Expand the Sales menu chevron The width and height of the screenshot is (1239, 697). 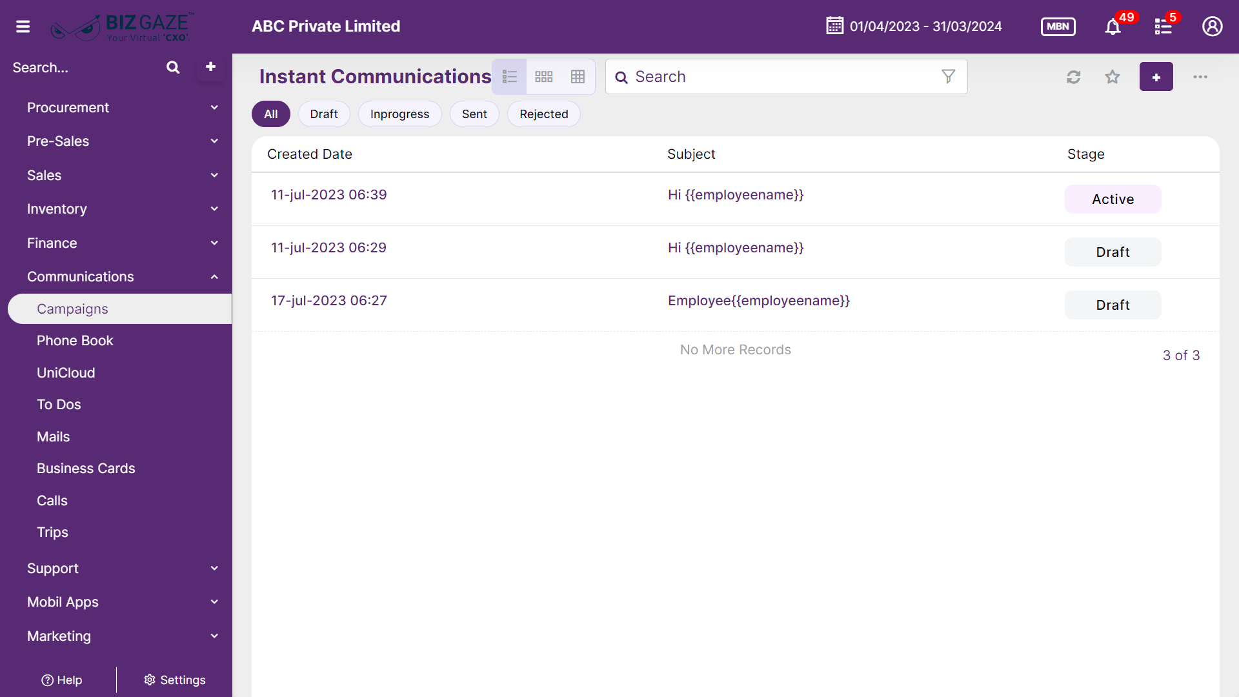click(x=214, y=175)
